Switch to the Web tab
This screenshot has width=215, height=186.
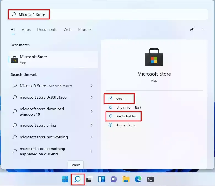[68, 29]
